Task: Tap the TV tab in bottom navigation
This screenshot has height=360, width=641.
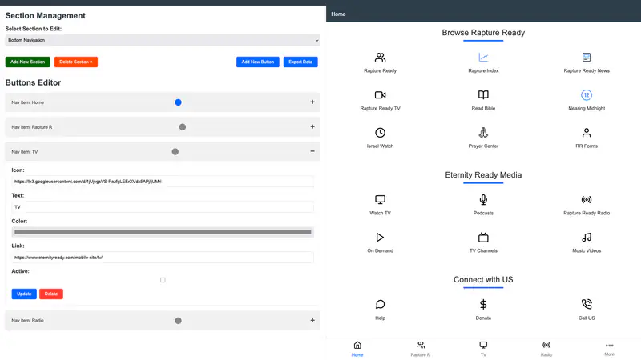Action: 483,349
